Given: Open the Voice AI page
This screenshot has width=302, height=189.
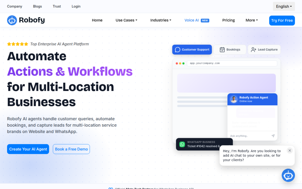Looking at the screenshot, I should coord(192,20).
